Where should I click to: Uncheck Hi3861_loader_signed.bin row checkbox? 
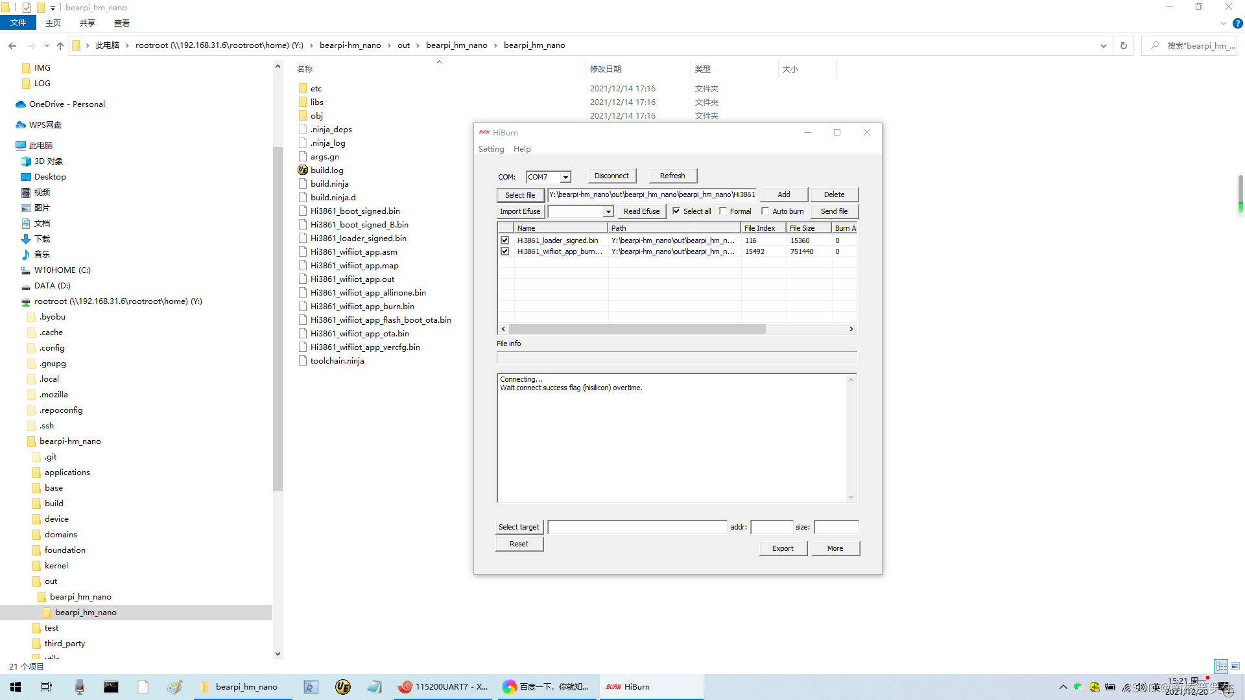[505, 240]
